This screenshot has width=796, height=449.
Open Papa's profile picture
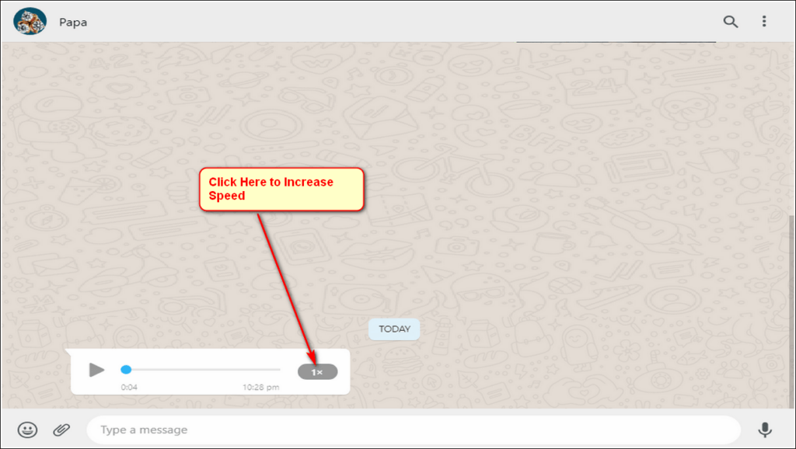point(30,21)
